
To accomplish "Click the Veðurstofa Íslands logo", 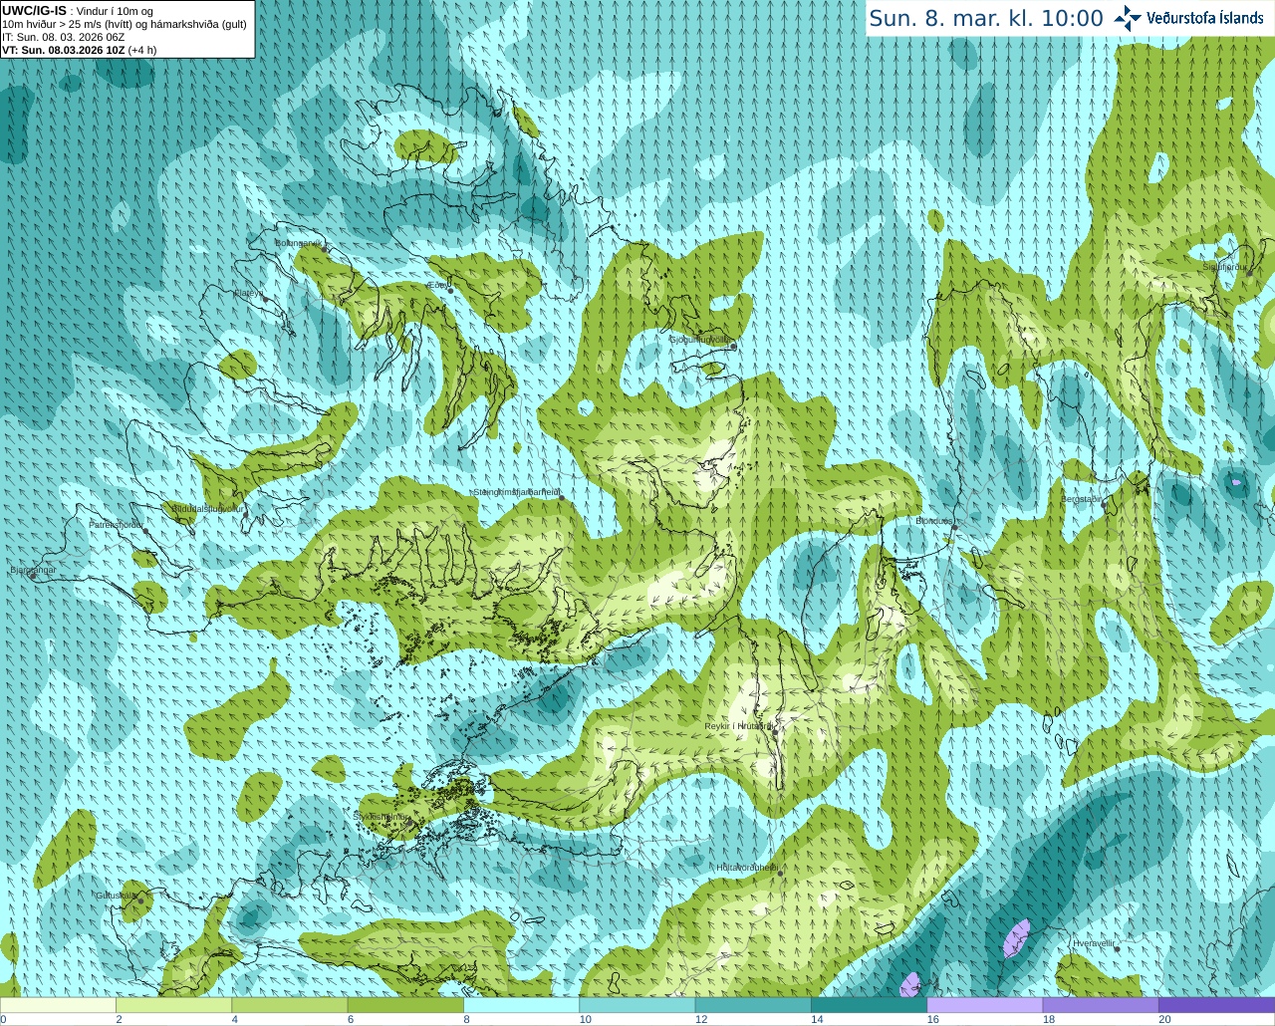I will tap(1188, 18).
